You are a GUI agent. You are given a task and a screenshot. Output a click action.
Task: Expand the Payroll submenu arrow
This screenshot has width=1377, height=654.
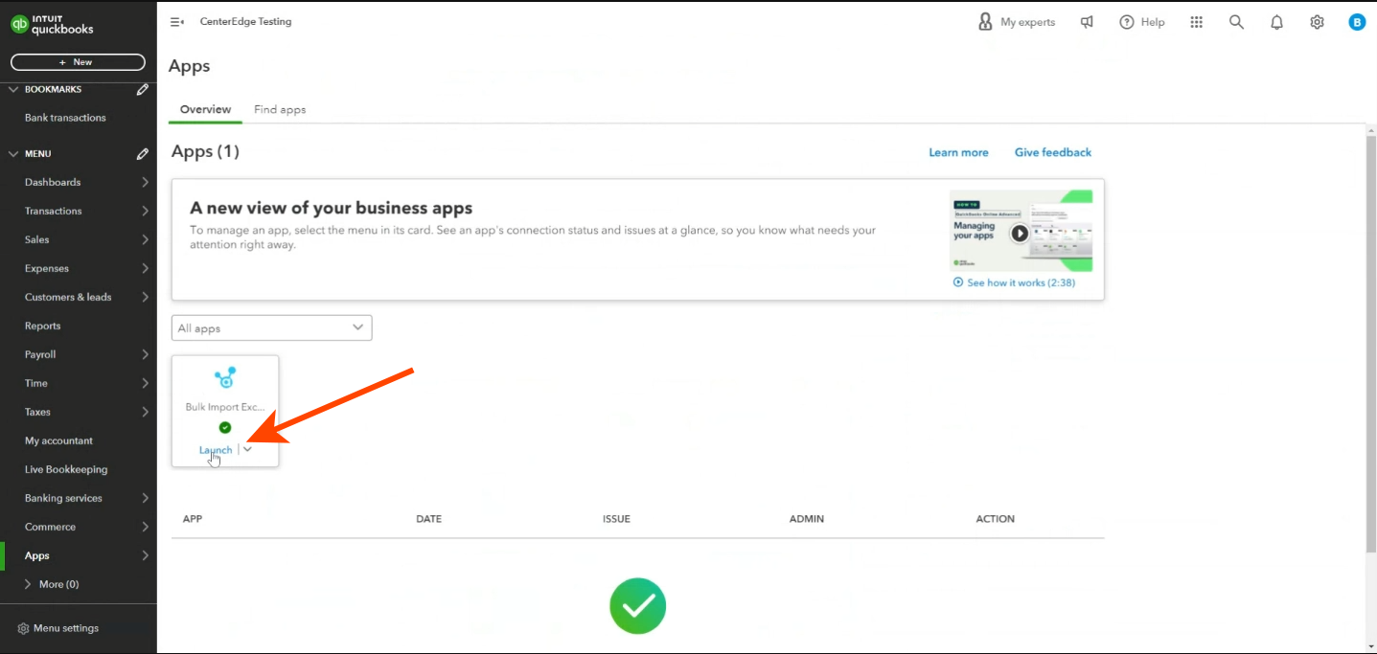coord(145,354)
